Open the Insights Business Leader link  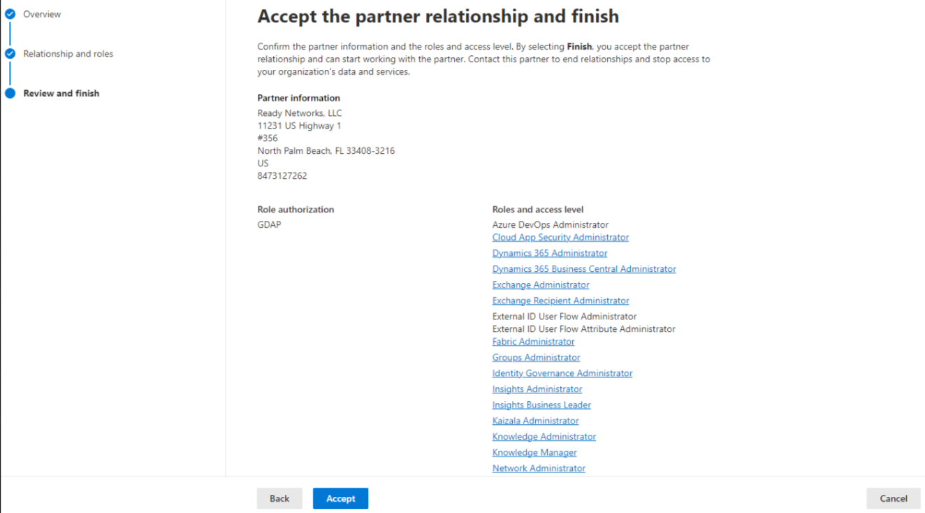click(x=541, y=405)
